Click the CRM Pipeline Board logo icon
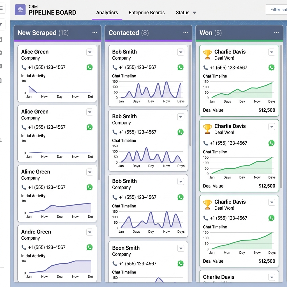Image resolution: width=287 pixels, height=287 pixels. tap(20, 10)
